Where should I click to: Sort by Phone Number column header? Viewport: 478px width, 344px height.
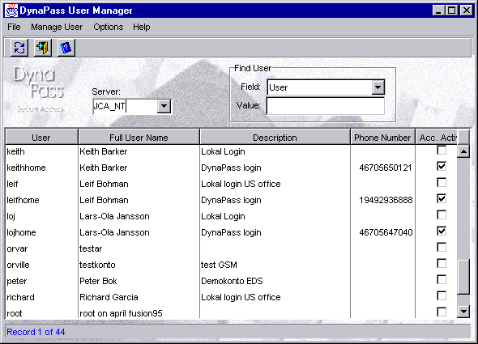382,138
